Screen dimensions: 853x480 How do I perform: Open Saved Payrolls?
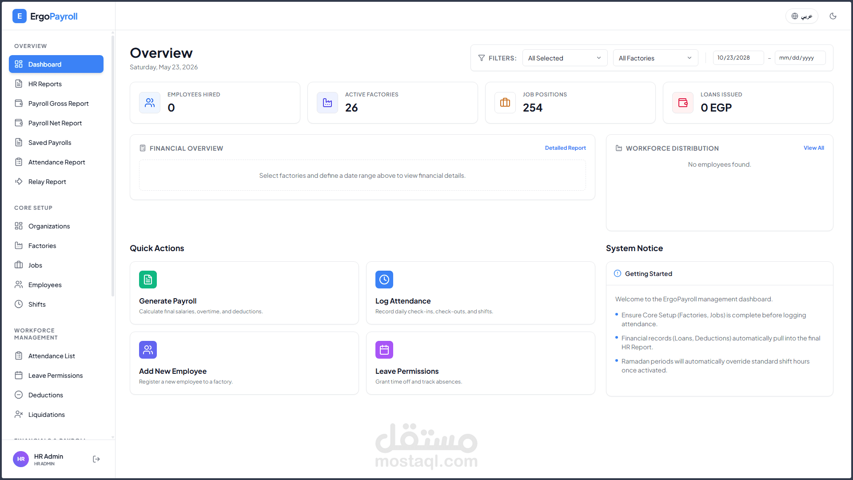click(56, 143)
